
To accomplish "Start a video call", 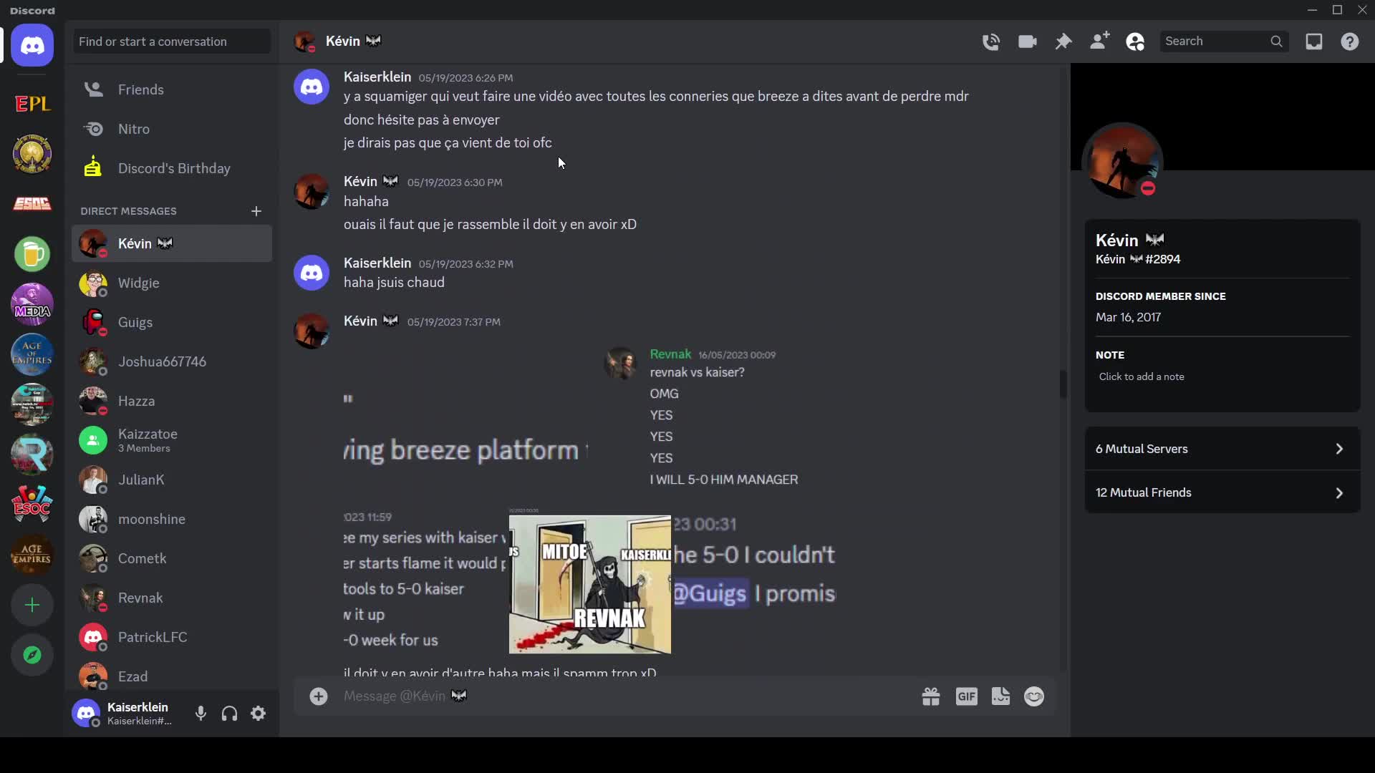I will (1027, 41).
